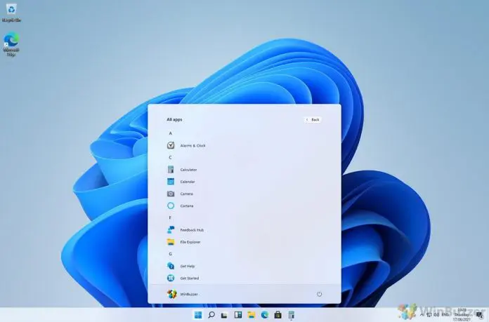Open the Get Started app
Screen dimensions: 489x322
coord(188,278)
